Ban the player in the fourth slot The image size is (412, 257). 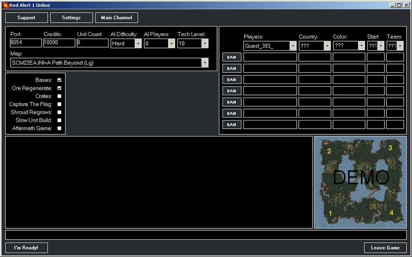pyautogui.click(x=232, y=91)
